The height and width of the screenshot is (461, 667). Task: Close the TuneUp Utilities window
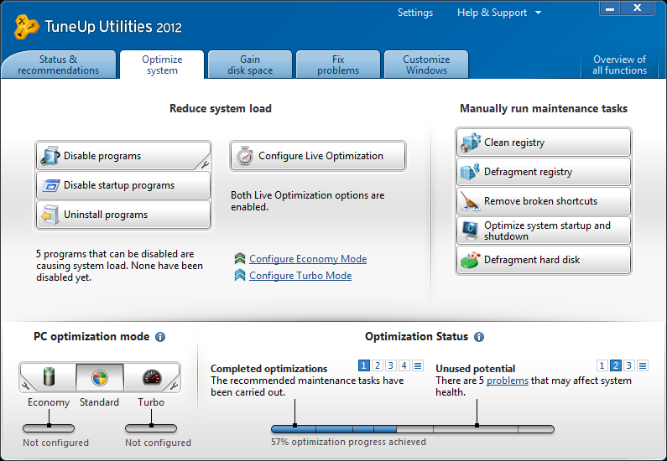tap(638, 8)
